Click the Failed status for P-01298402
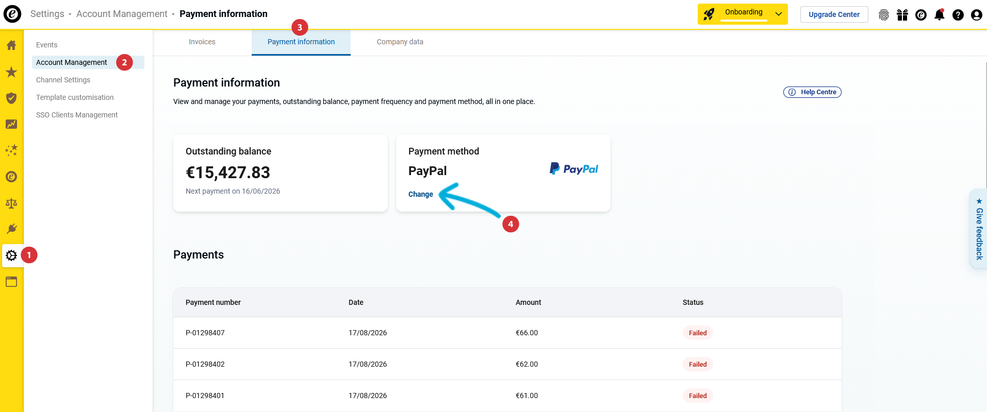987x412 pixels. (x=698, y=364)
